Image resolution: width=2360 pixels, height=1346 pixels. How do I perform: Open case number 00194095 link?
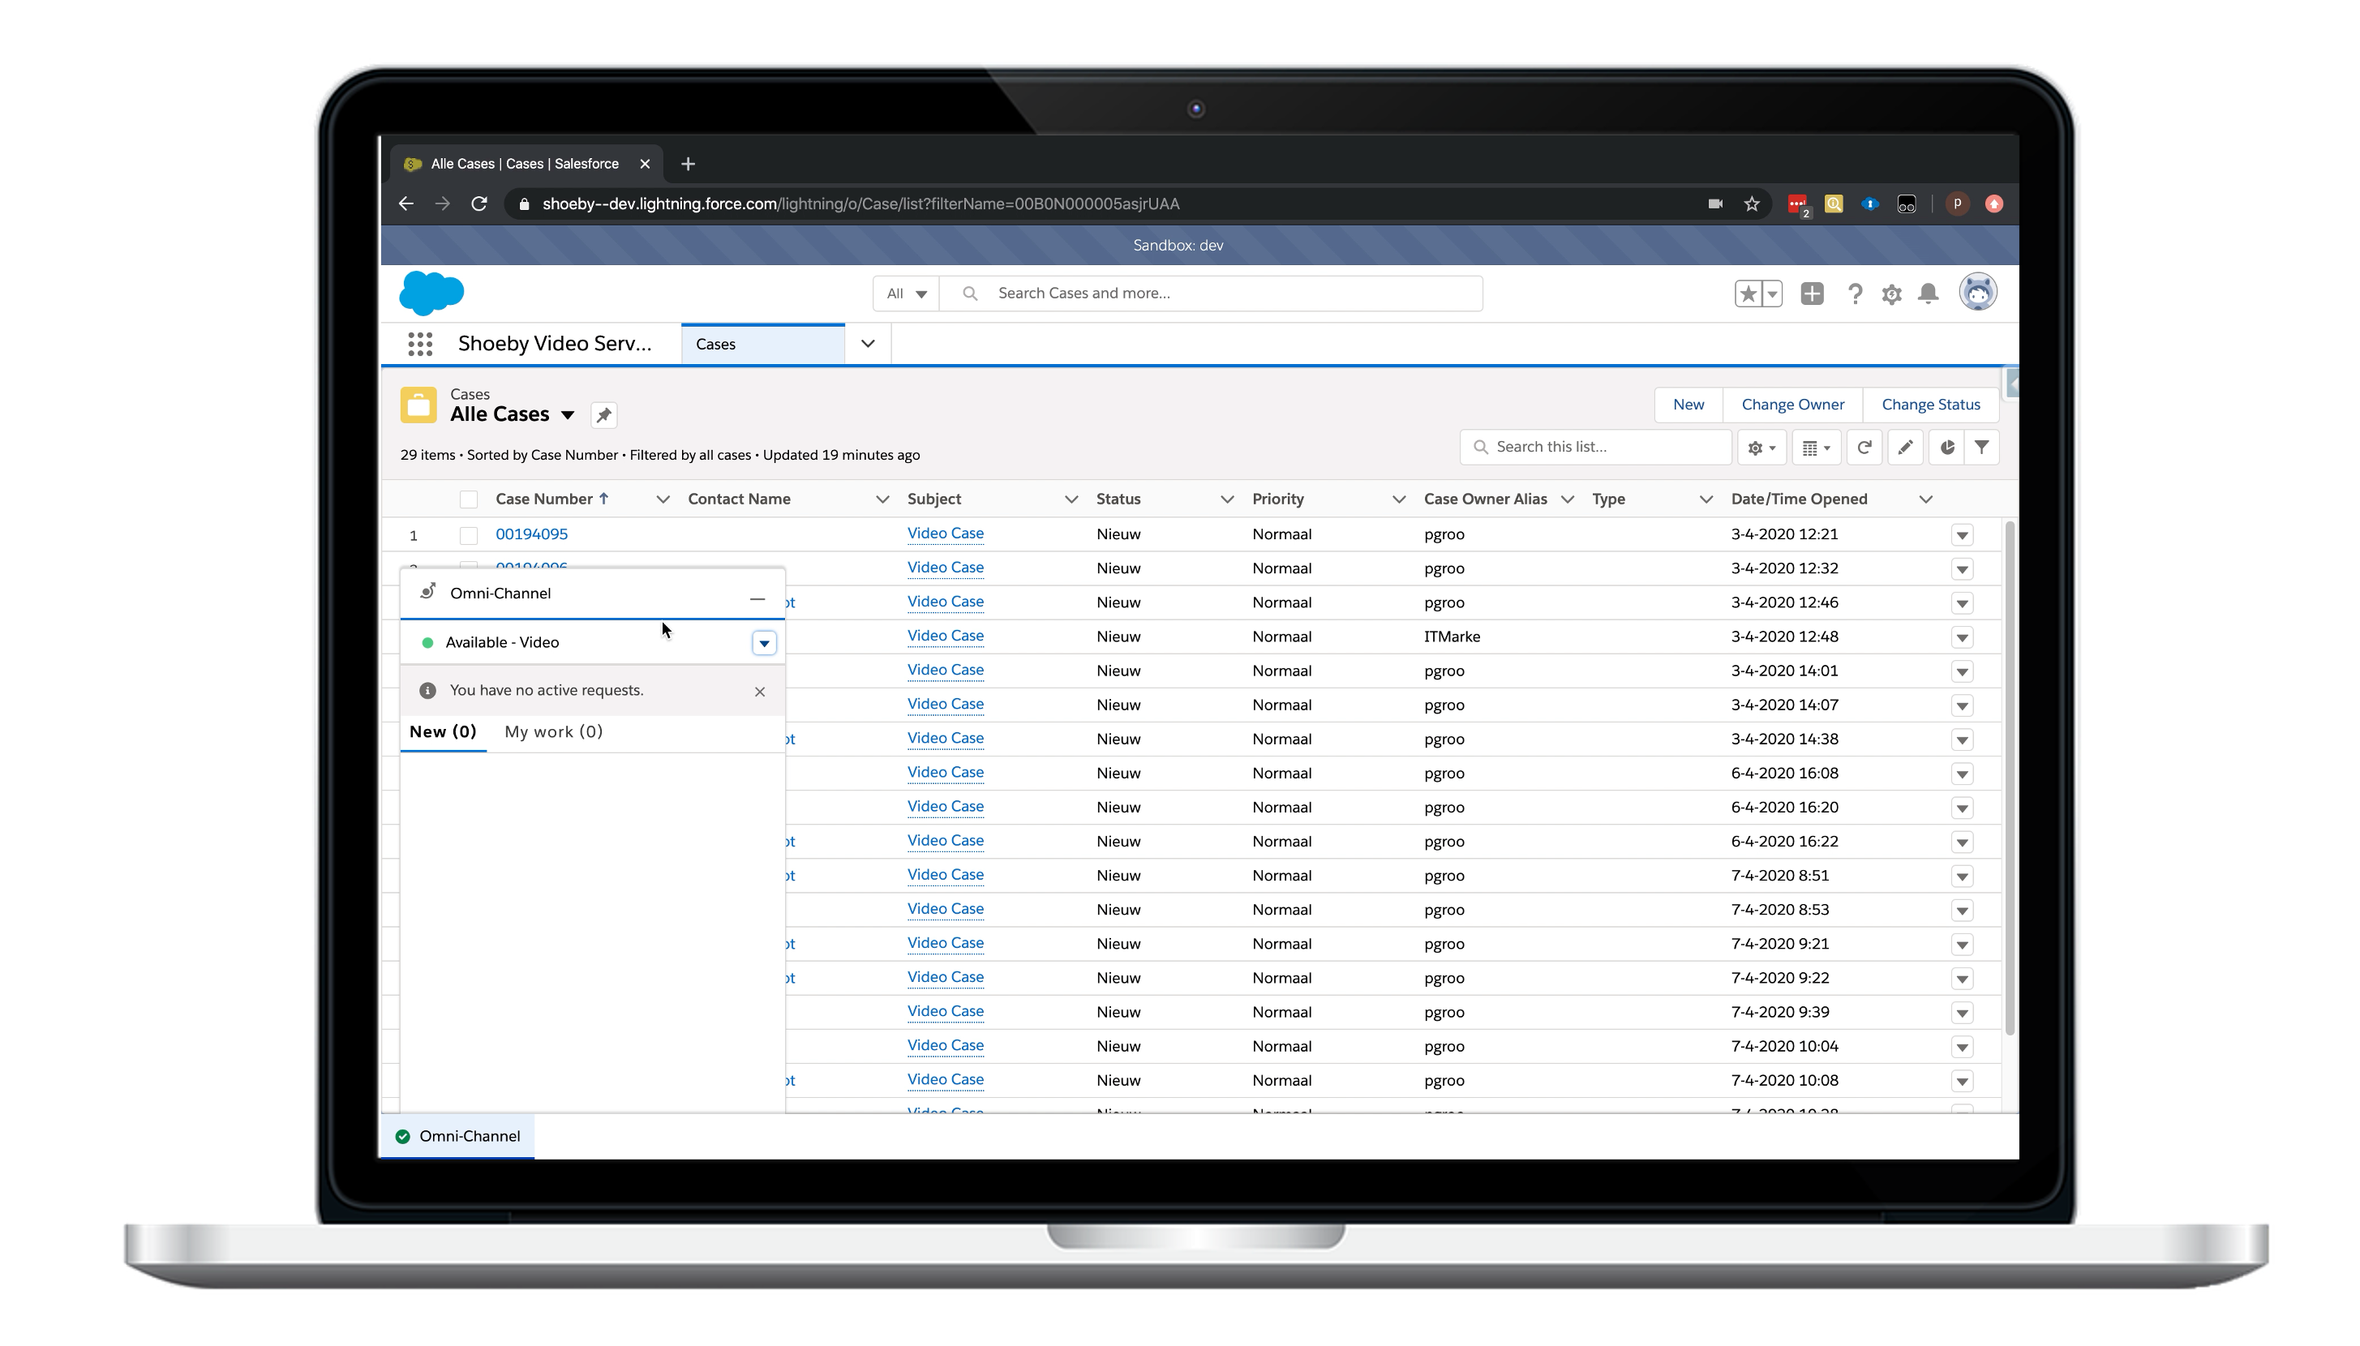[x=531, y=534]
